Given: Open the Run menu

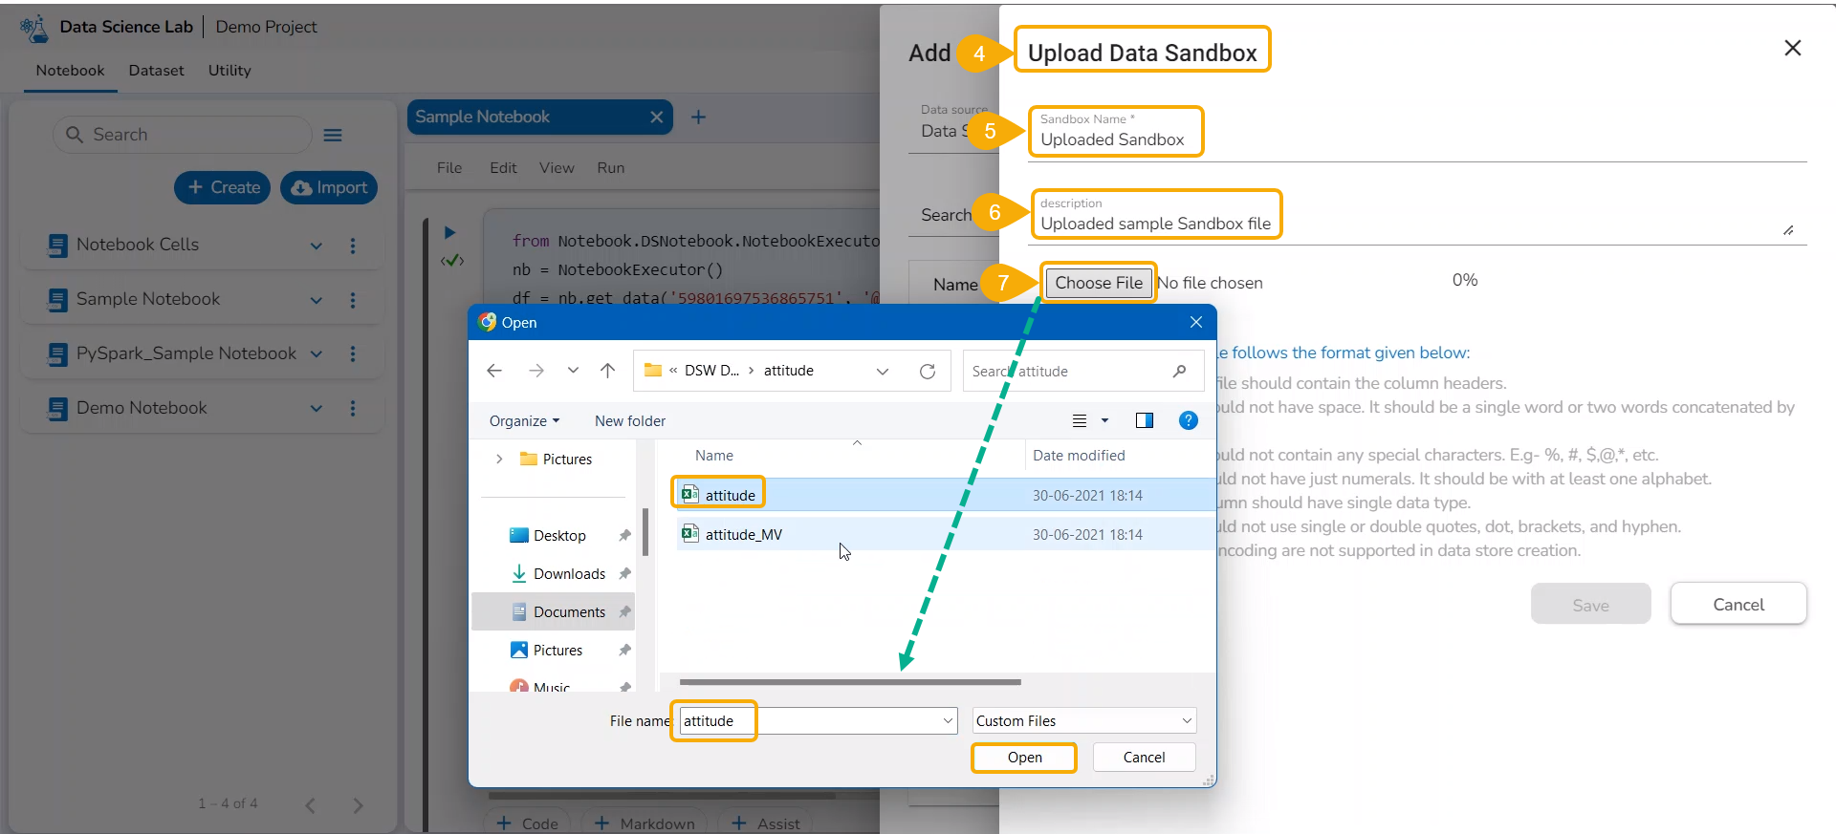Looking at the screenshot, I should click(610, 168).
